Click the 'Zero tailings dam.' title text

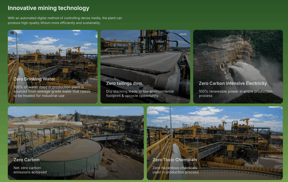(x=125, y=83)
